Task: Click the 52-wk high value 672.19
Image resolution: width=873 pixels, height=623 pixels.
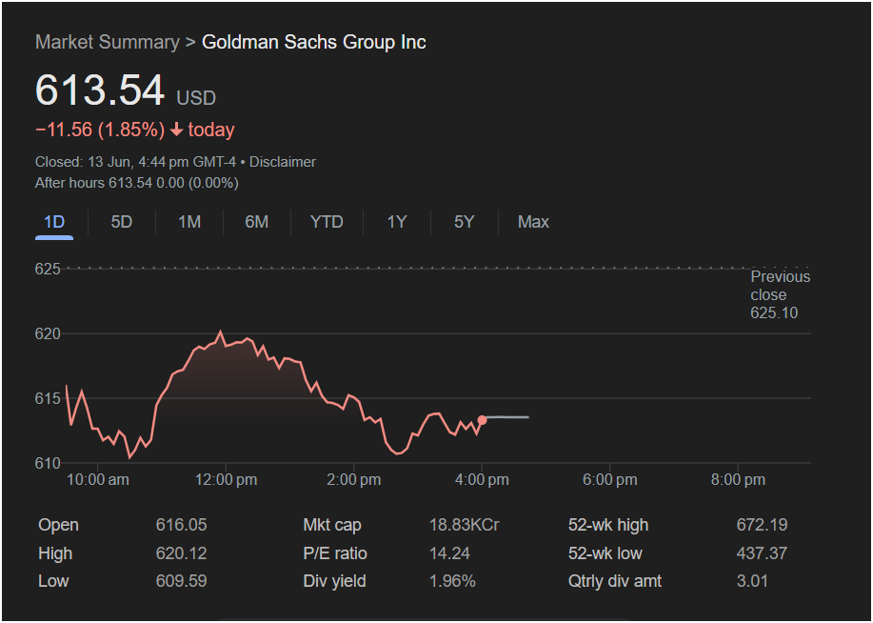Action: (762, 525)
